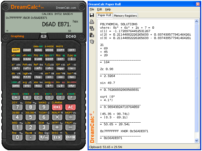Click hex digit A key
Viewport: 202px width, 151px height.
tap(16, 98)
